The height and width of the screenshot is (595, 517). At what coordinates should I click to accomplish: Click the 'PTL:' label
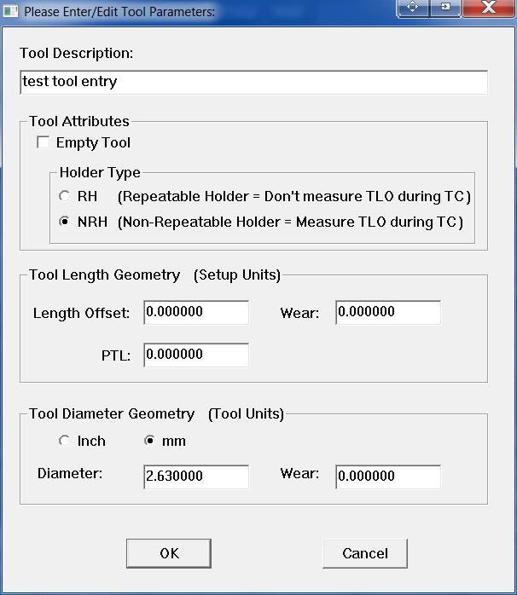(x=116, y=355)
